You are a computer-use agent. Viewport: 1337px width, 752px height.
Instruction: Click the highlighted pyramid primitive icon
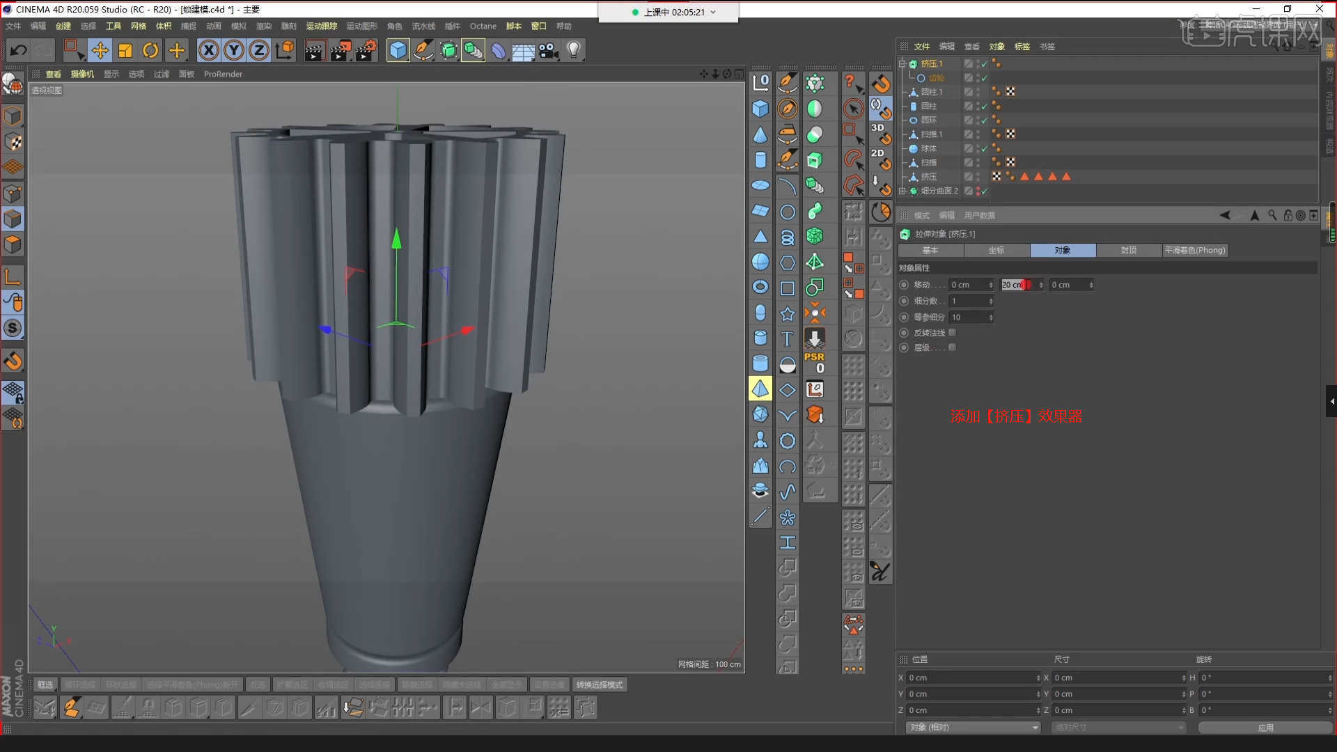pos(760,389)
